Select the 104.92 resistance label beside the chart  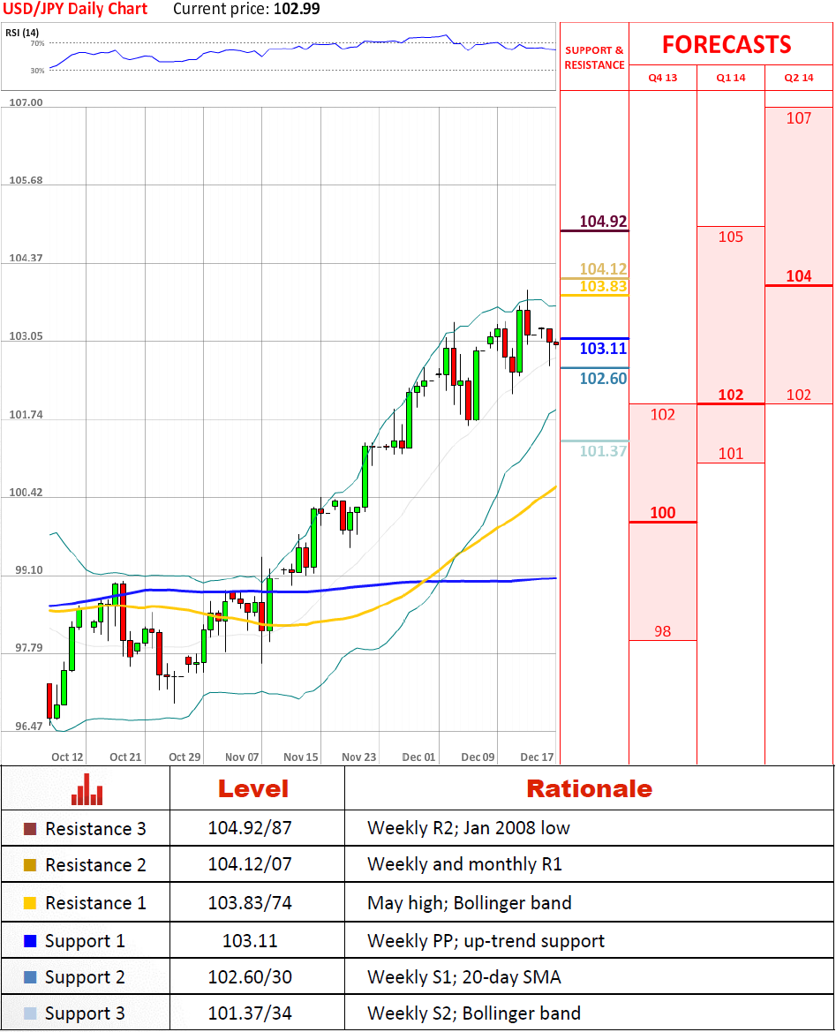604,222
